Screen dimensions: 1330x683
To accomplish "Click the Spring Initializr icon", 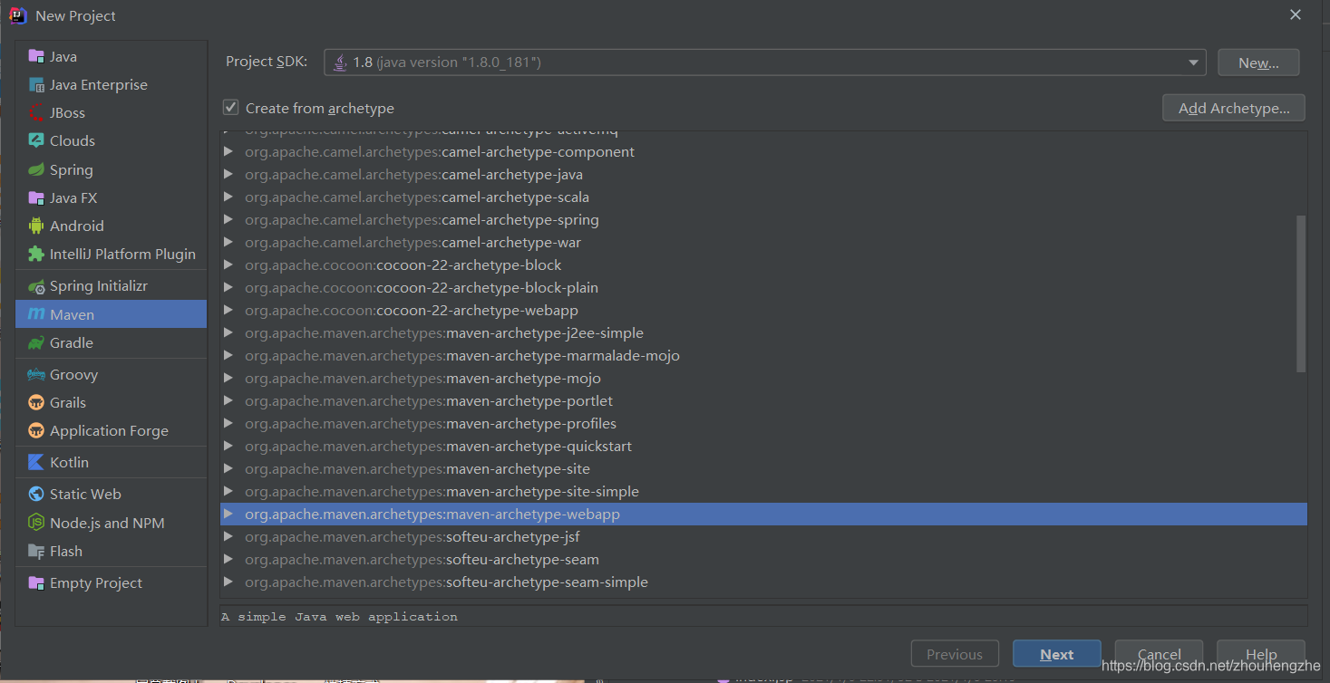I will click(x=36, y=285).
